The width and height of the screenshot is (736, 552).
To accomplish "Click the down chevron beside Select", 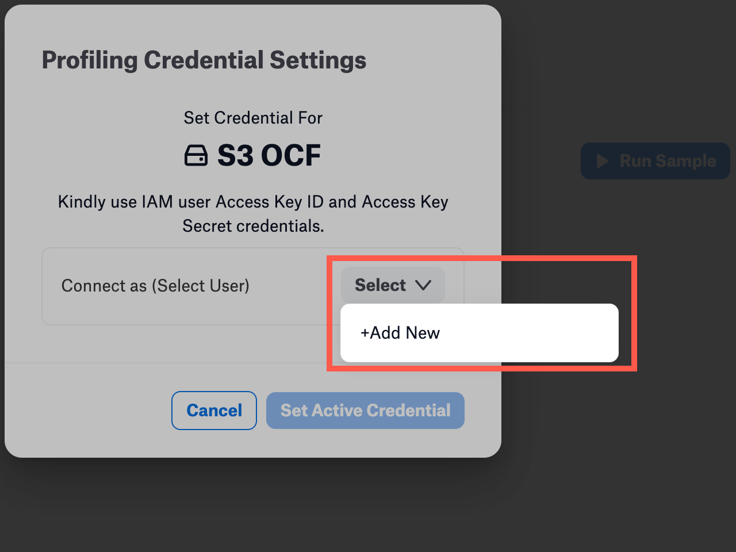I will (423, 285).
